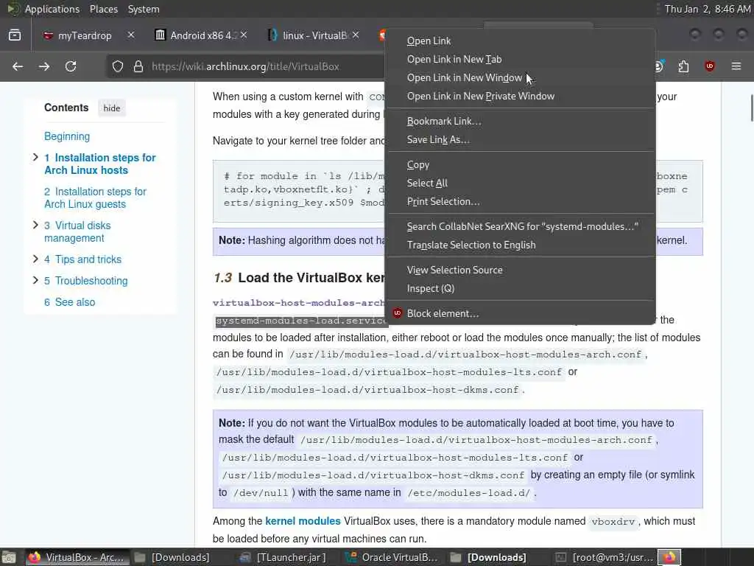Open the Applications menu
The image size is (754, 566).
tap(52, 9)
